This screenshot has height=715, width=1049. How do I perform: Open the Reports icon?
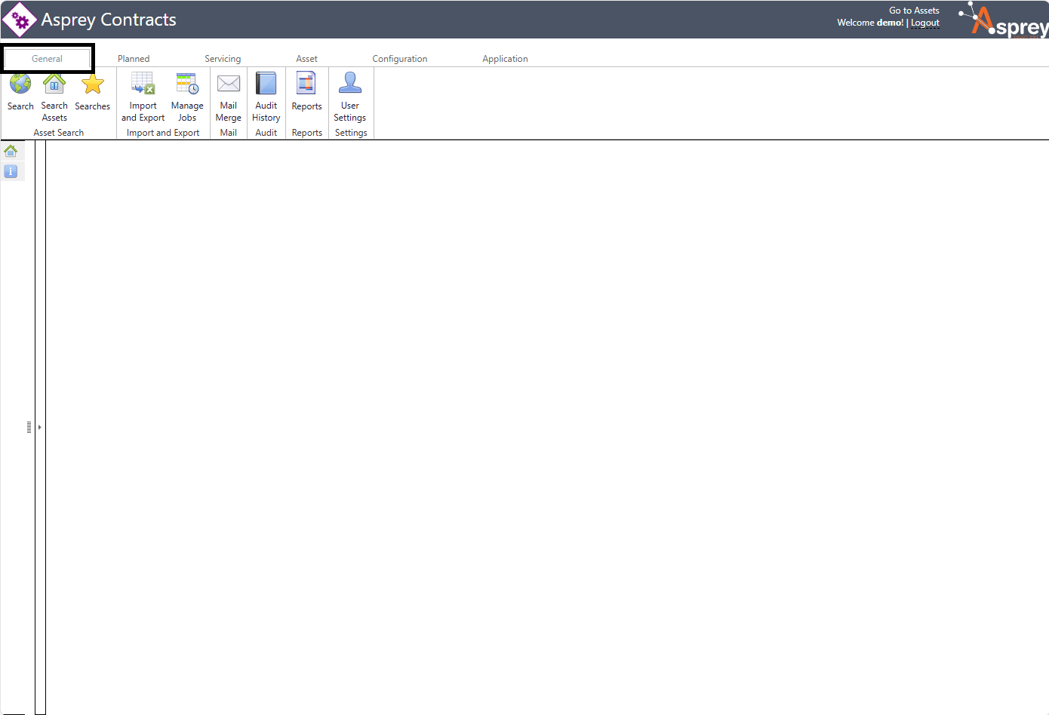306,84
